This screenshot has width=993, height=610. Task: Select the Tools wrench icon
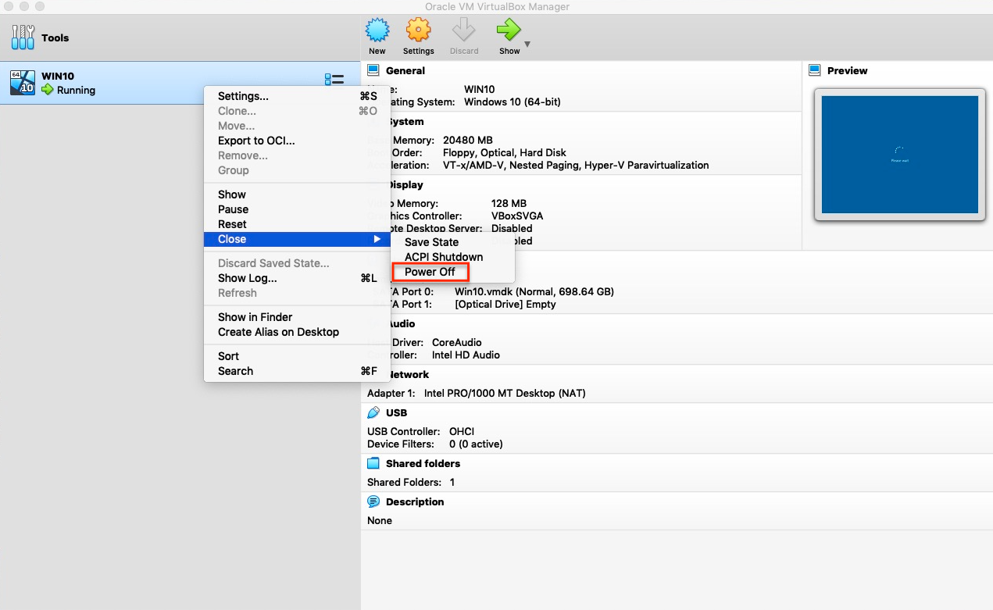[x=23, y=37]
